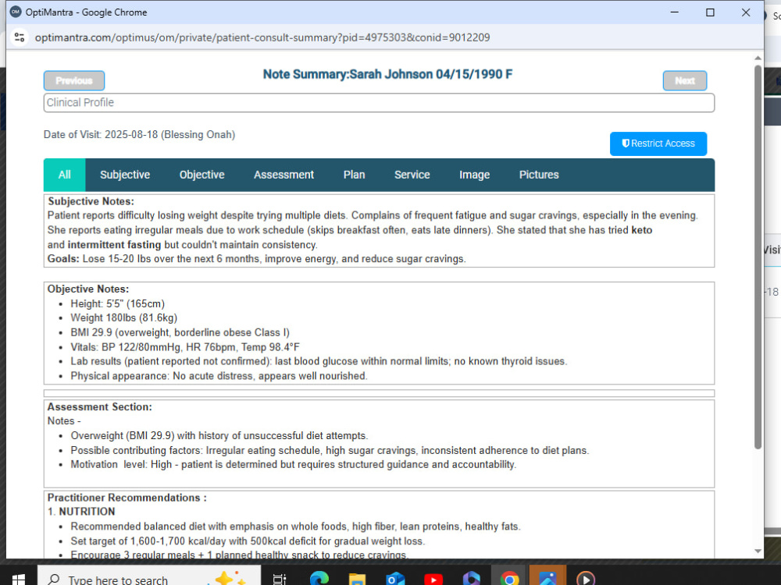This screenshot has width=781, height=585.
Task: Click the Subjective Notes heading
Action: (x=91, y=201)
